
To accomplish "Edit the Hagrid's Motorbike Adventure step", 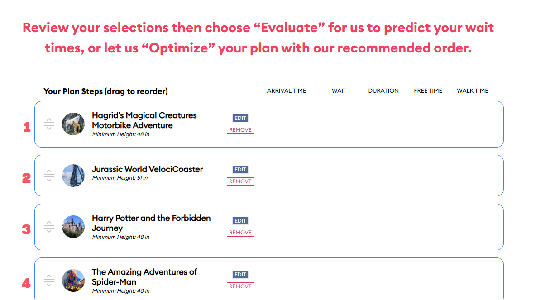I will pos(240,118).
